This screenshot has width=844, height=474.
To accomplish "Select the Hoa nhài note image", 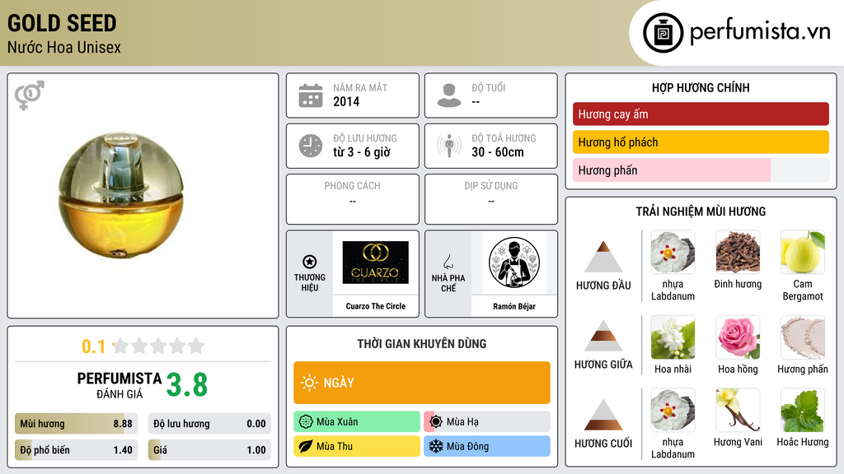I will [x=673, y=337].
